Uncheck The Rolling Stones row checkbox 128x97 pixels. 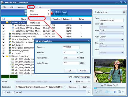(4, 42)
